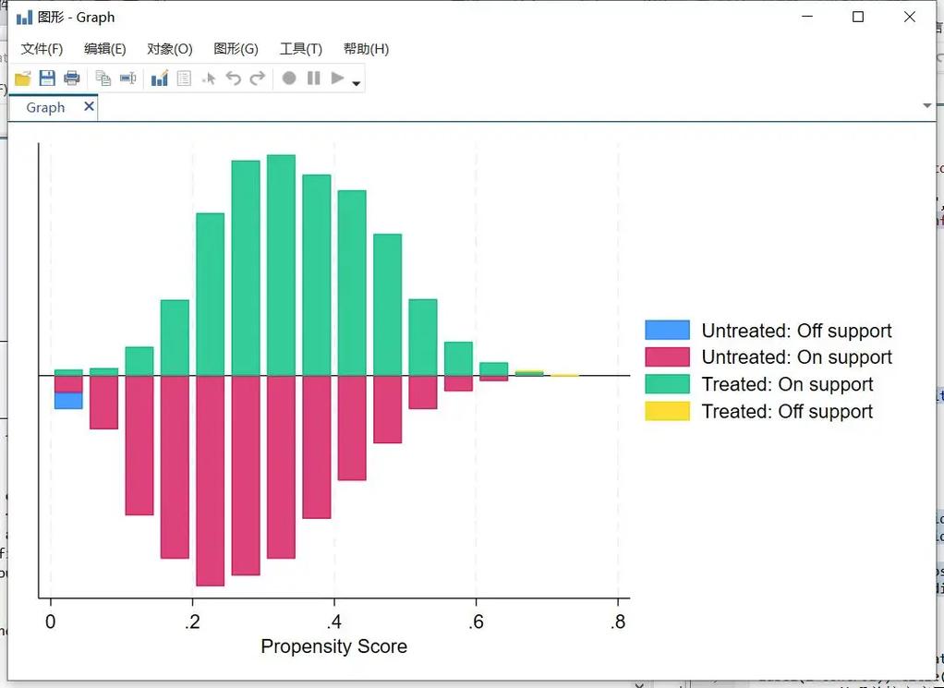Viewport: 944px width, 688px height.
Task: Click the longest pink untreated bar
Action: click(210, 480)
